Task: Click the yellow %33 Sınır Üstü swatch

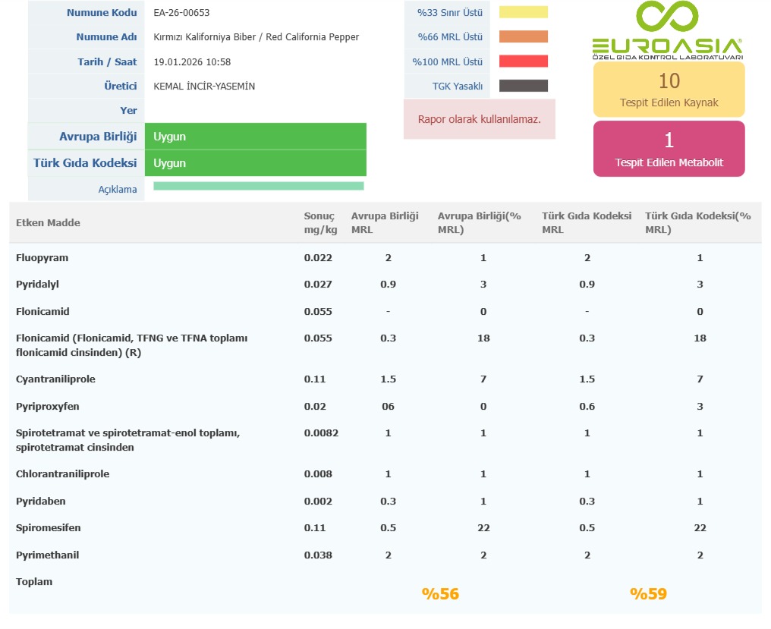Action: [523, 12]
